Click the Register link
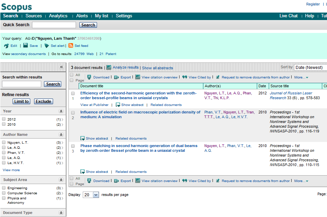This screenshot has width=327, height=217. tap(313, 4)
